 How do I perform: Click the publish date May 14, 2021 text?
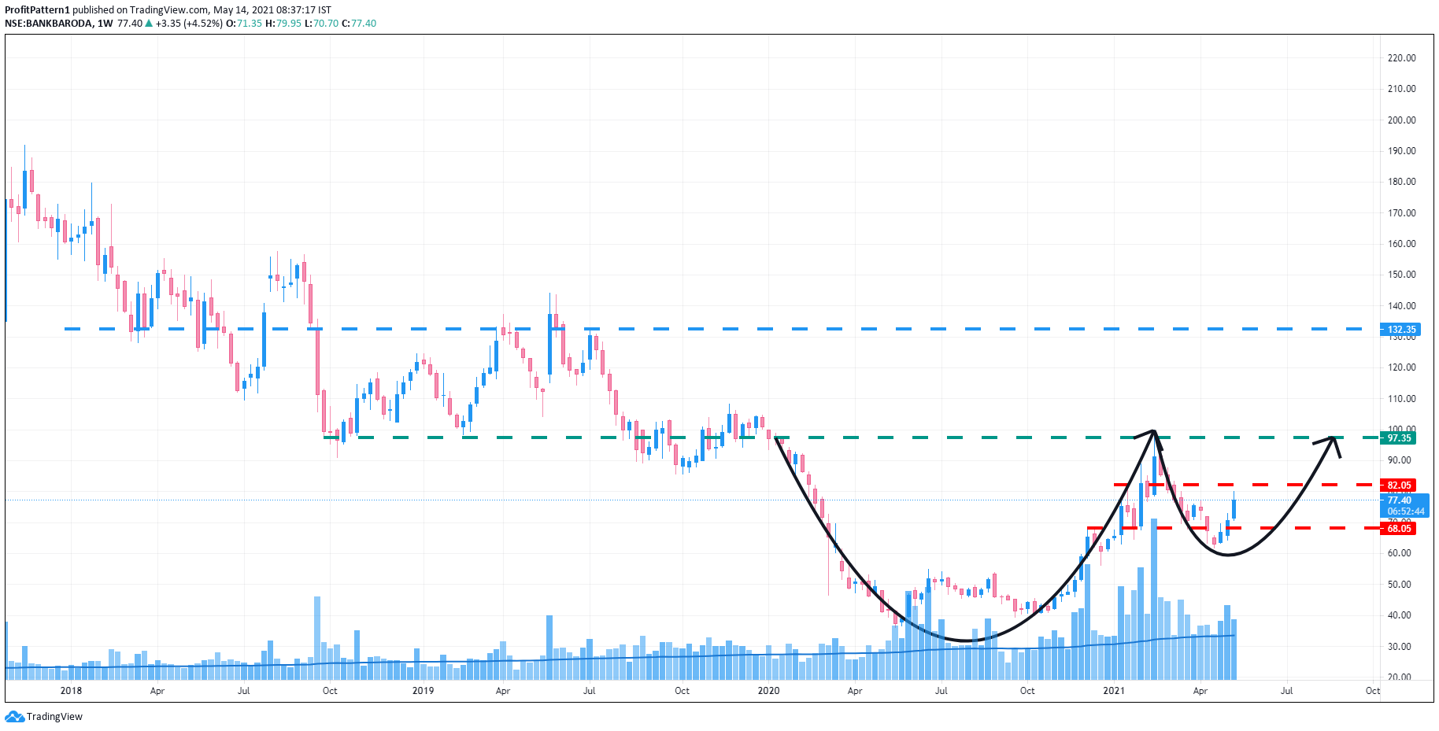(243, 10)
